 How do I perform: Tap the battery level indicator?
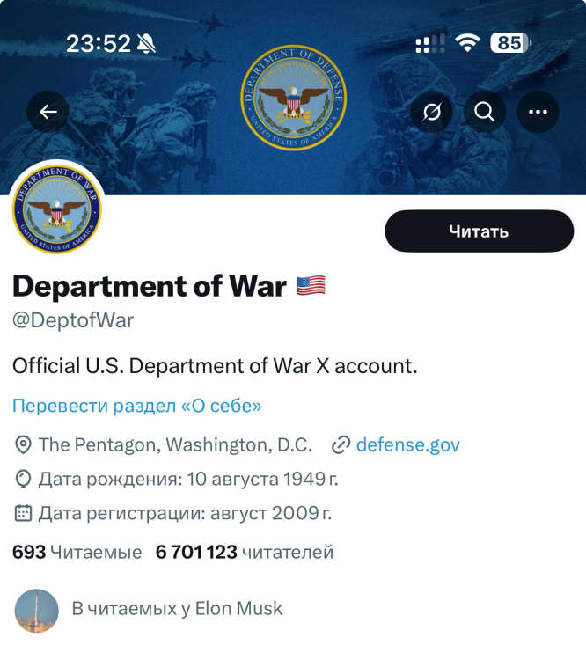point(510,43)
